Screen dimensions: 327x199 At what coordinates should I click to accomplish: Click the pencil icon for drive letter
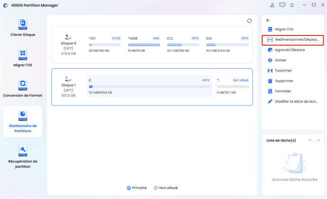tap(270, 101)
